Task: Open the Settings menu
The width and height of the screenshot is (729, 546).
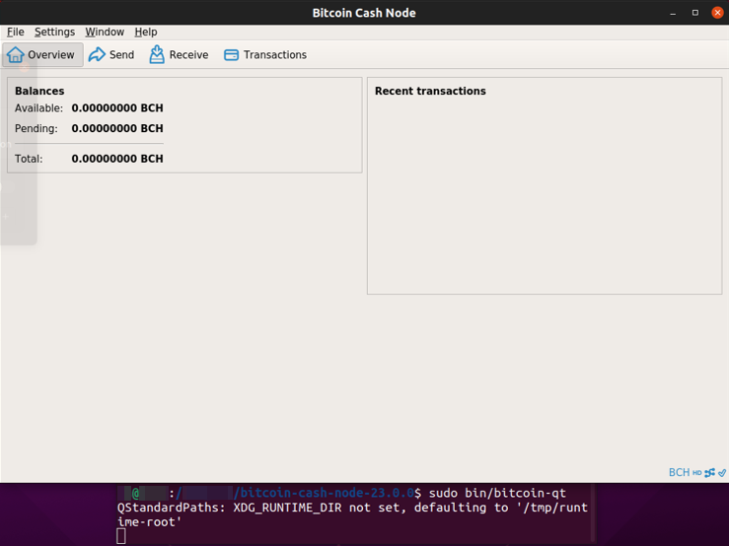Action: (x=54, y=32)
